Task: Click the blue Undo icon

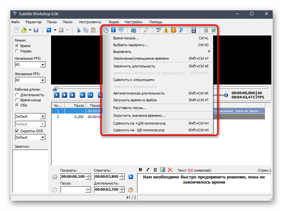Action: pos(49,30)
